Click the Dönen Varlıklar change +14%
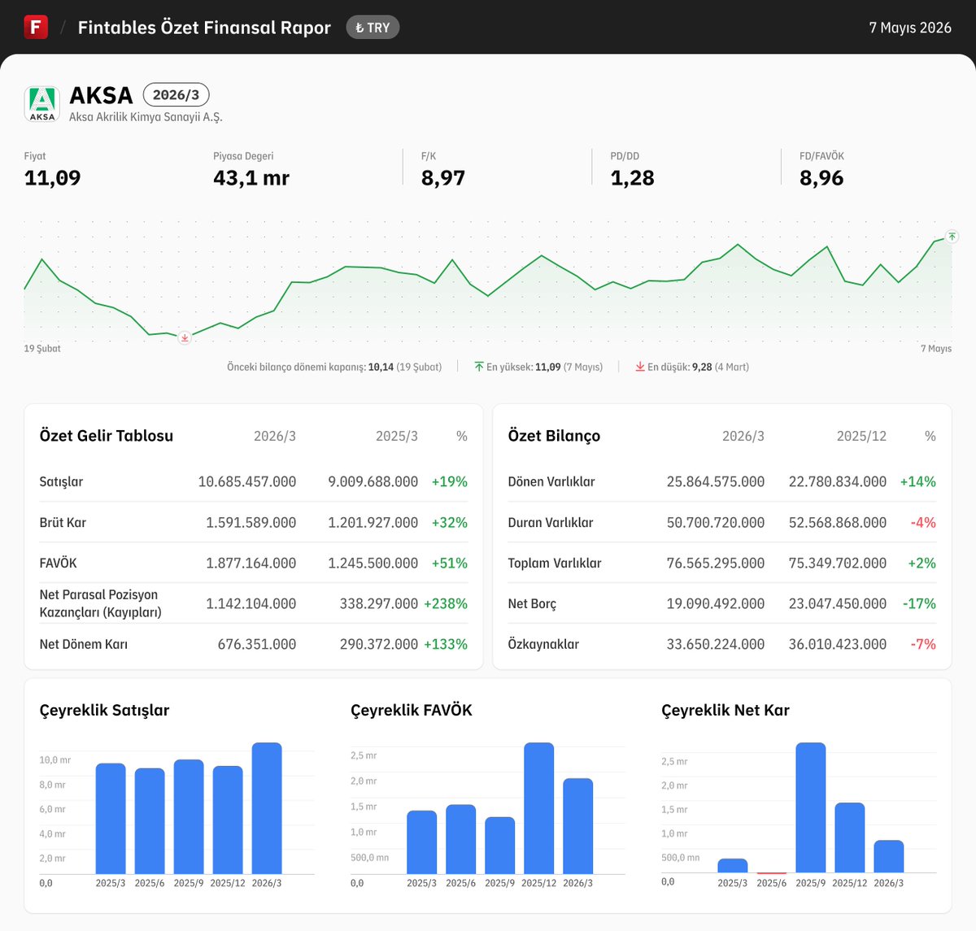 918,482
